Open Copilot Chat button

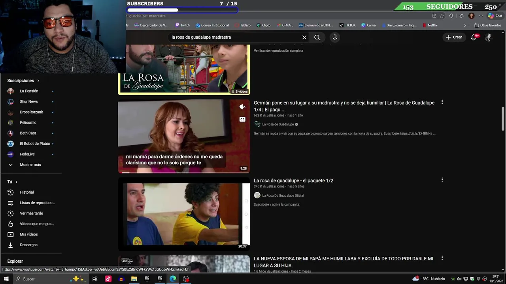coord(495,16)
